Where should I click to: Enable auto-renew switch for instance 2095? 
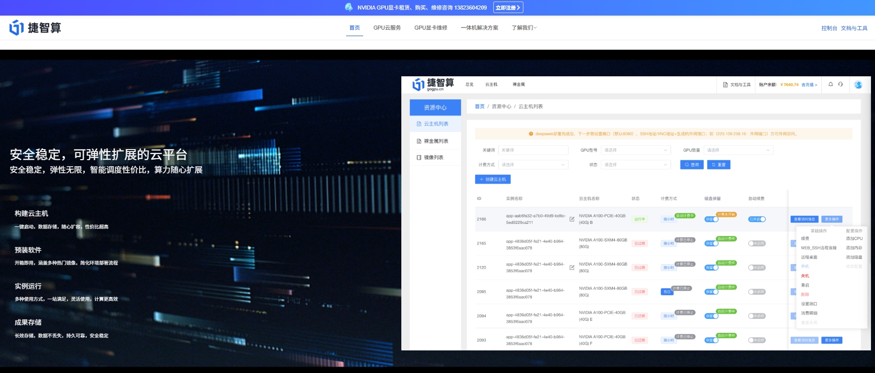coord(757,292)
